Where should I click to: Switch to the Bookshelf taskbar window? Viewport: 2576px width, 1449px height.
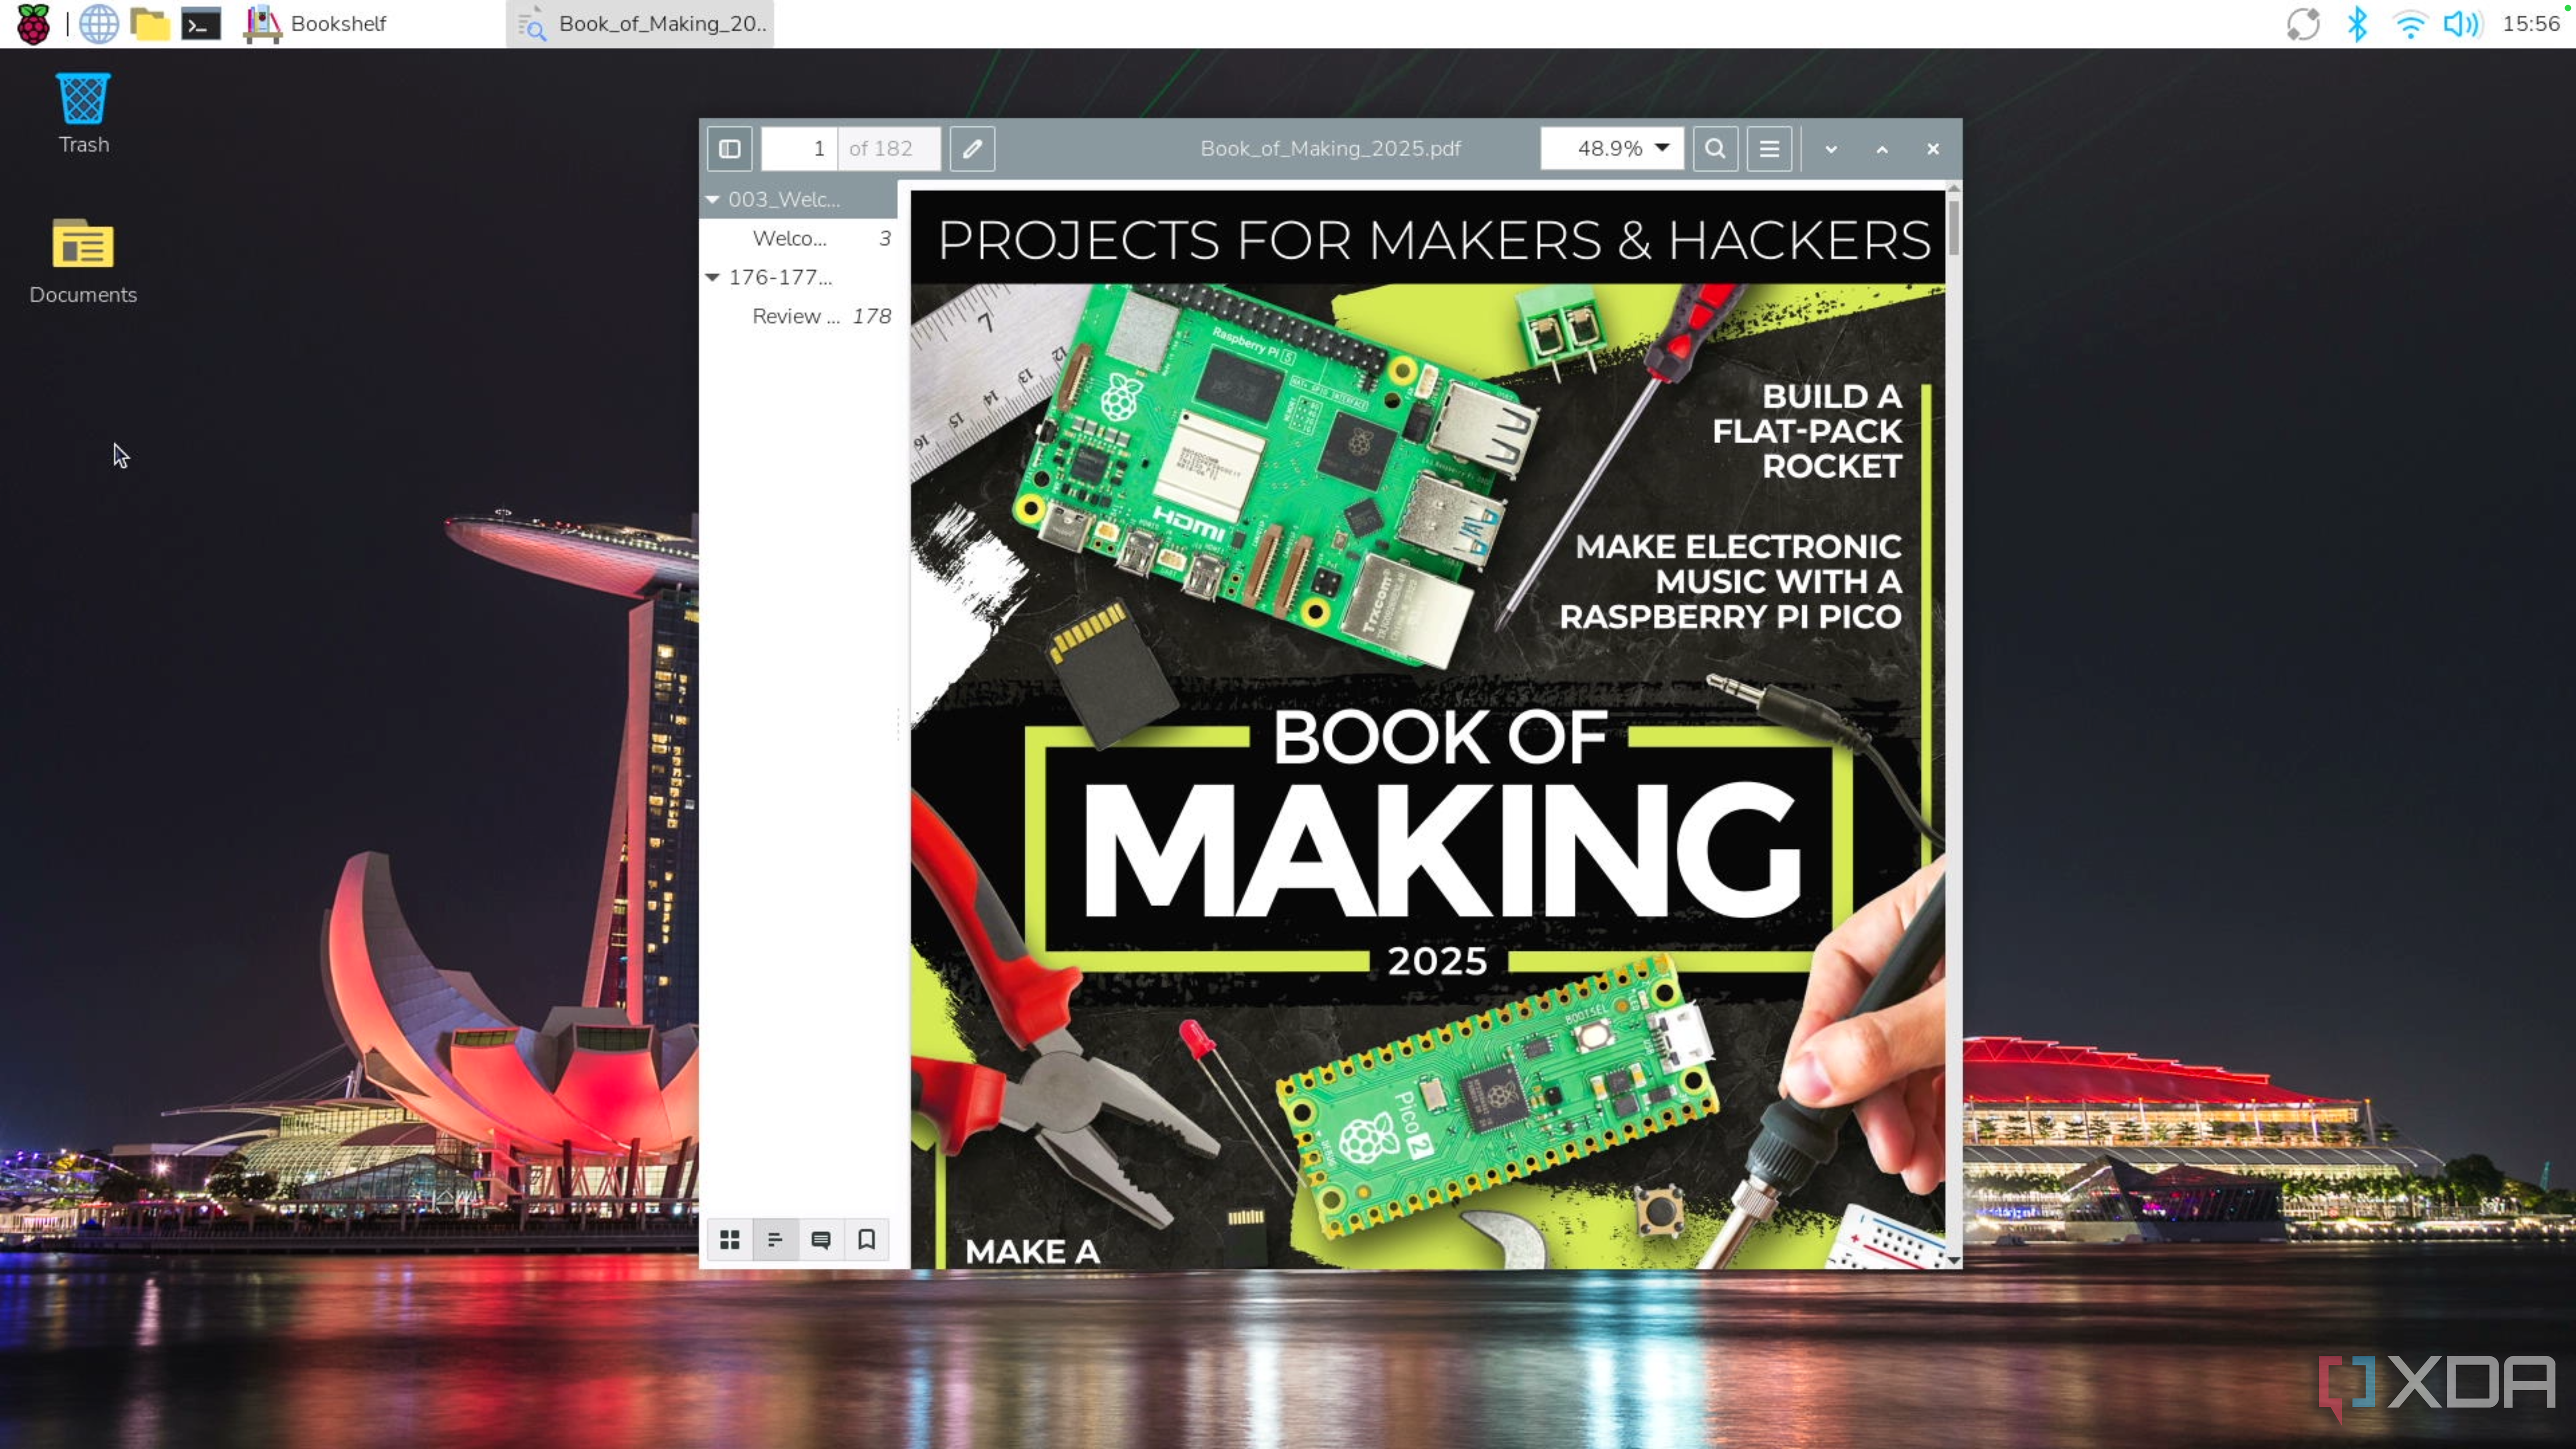pyautogui.click(x=316, y=24)
